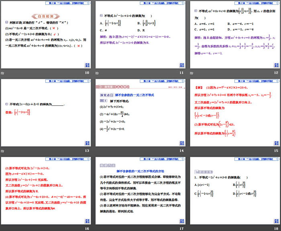Click the animation star under slide 12
Image resolution: width=281 pixels, height=231 pixels.
[x=191, y=73]
